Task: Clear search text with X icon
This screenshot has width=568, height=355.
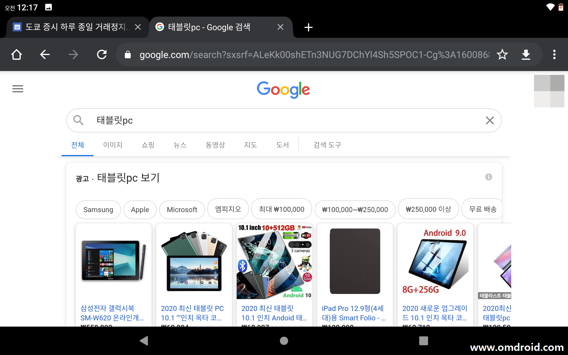Action: click(x=490, y=120)
